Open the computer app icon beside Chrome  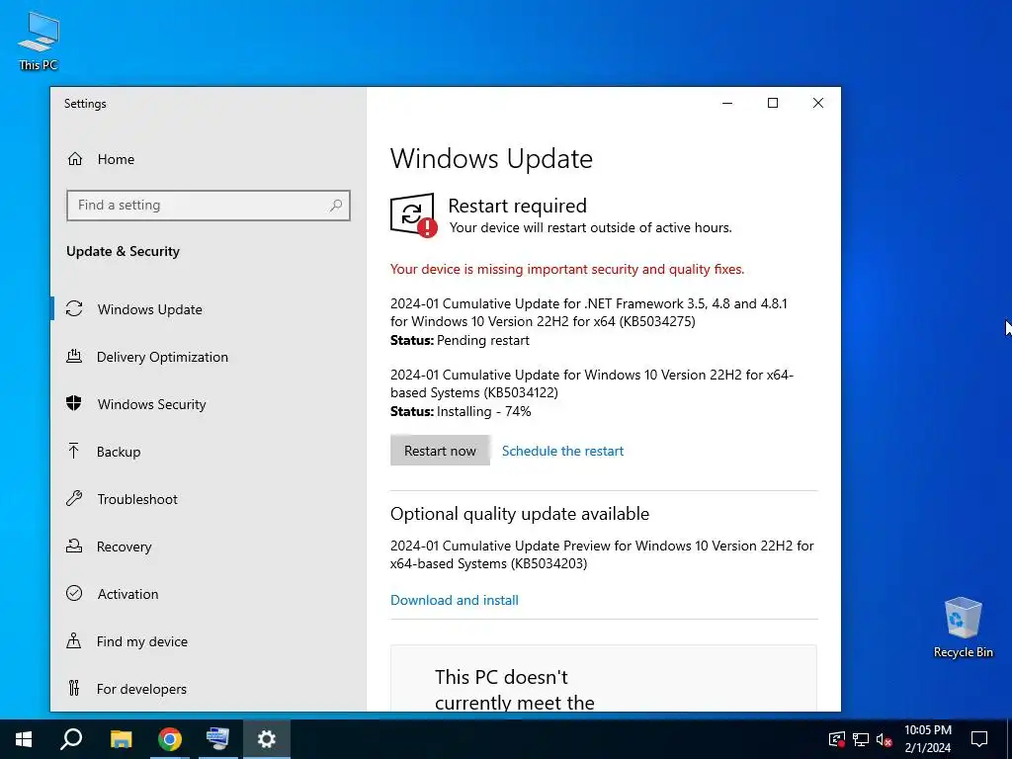click(x=217, y=739)
